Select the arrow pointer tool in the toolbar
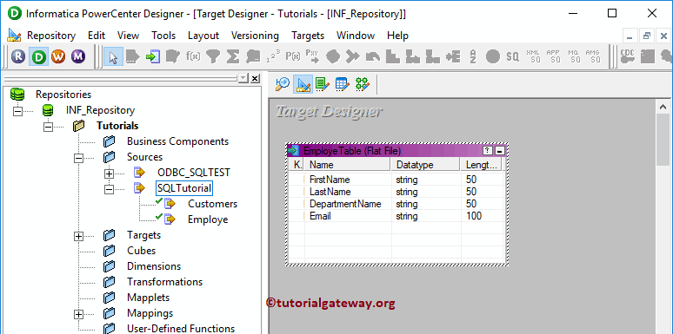The image size is (673, 334). [x=113, y=56]
